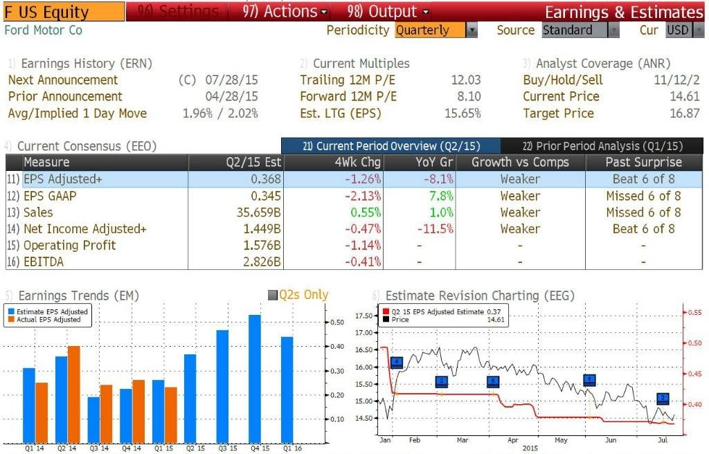Open 6) Estimate Revision Charting (EEG) section
The height and width of the screenshot is (454, 709).
coord(473,296)
